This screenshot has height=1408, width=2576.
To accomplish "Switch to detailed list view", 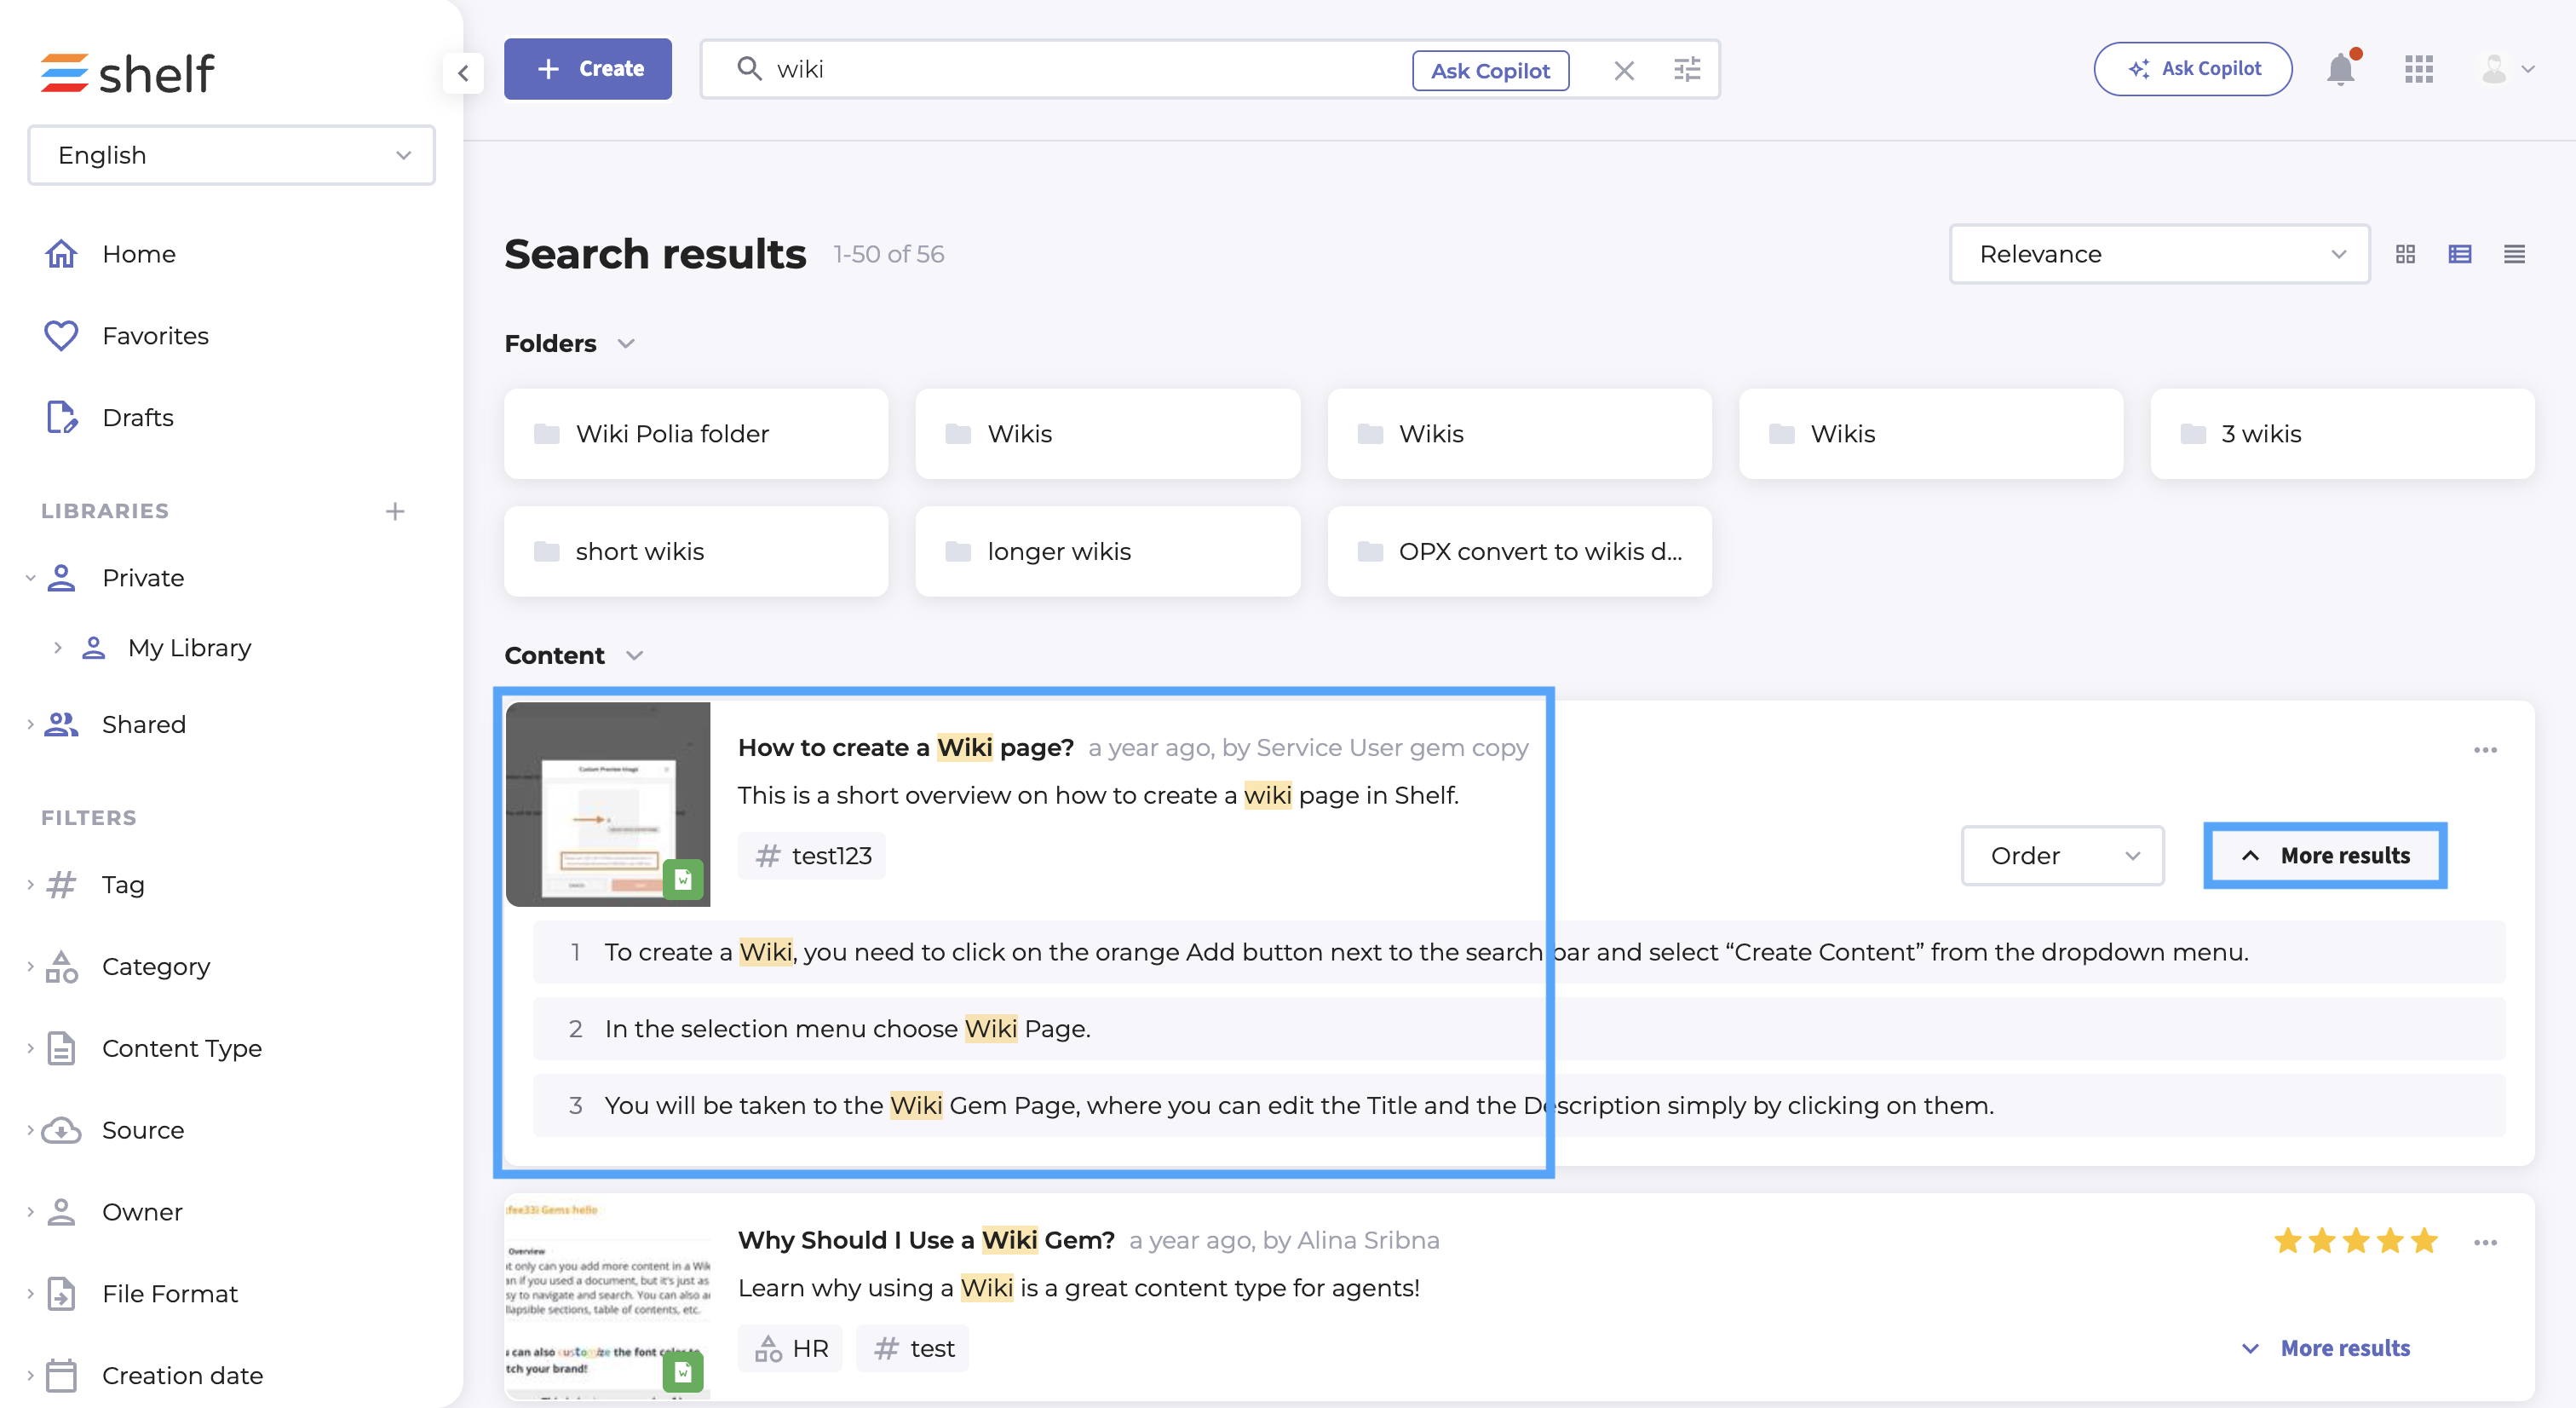I will pos(2460,254).
